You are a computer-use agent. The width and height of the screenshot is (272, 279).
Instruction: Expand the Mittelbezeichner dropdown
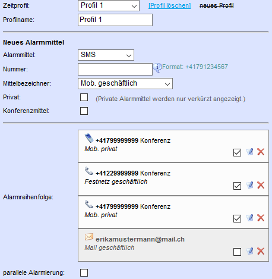click(x=125, y=83)
